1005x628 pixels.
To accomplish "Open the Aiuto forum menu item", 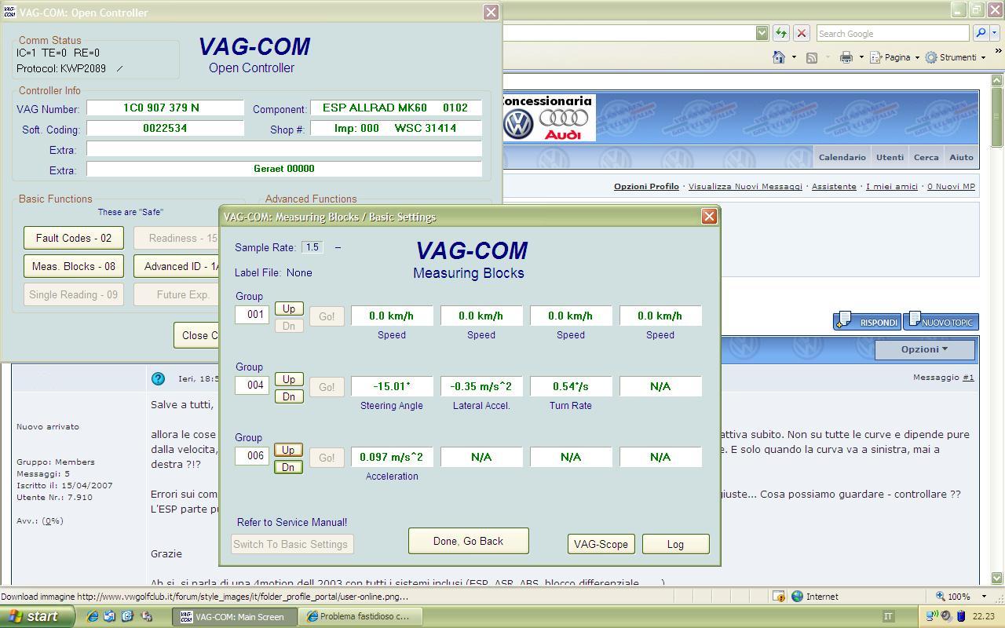I will click(961, 157).
